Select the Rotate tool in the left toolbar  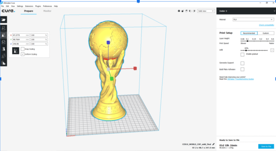pyautogui.click(x=4, y=42)
